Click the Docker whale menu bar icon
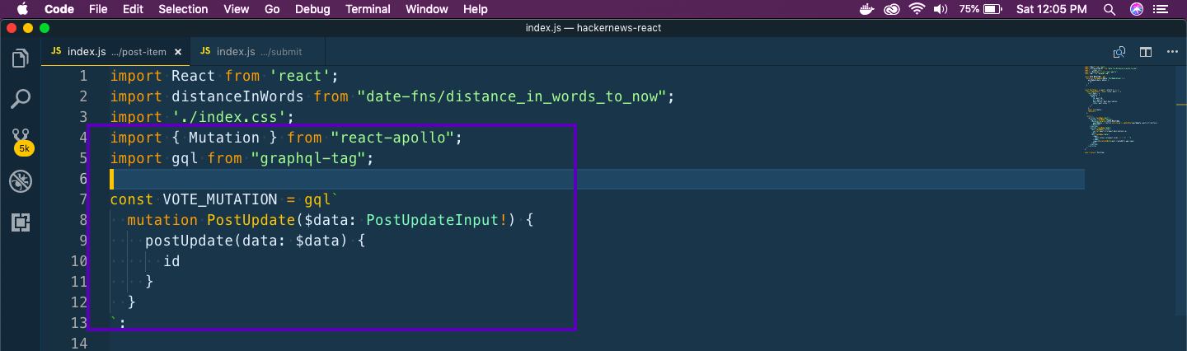The image size is (1187, 351). point(866,9)
